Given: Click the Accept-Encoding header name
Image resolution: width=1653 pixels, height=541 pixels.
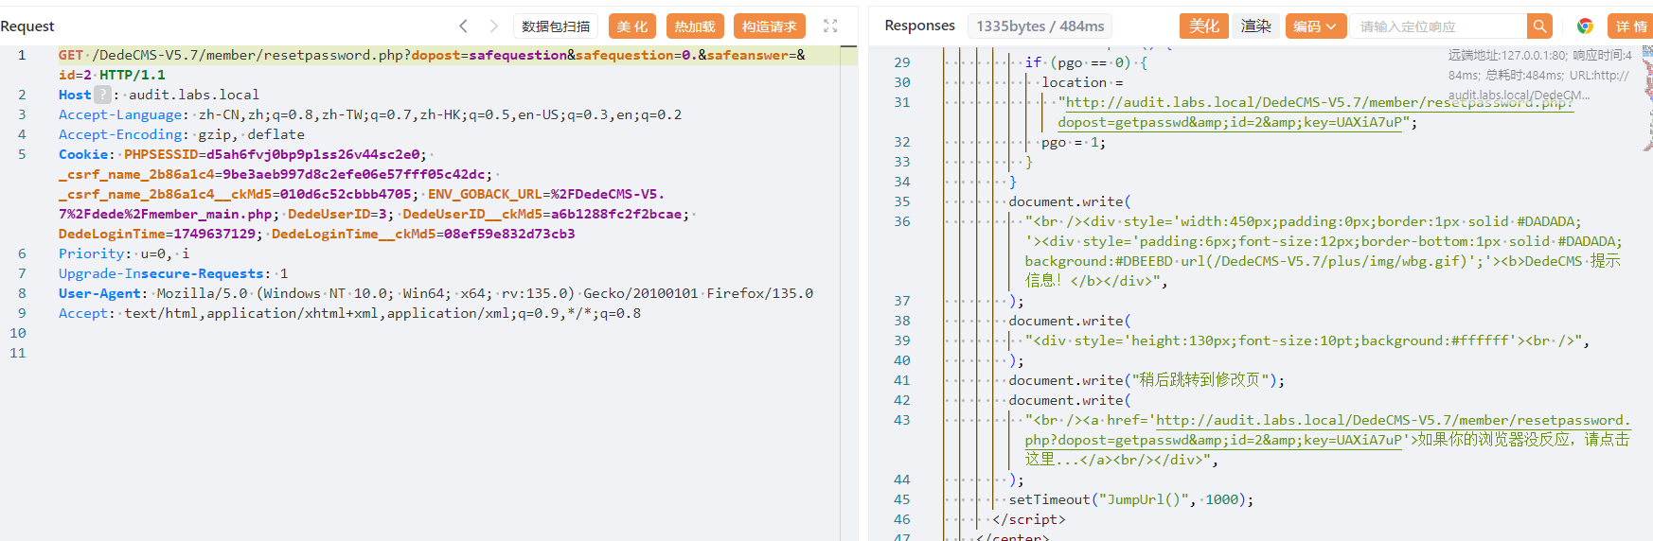Looking at the screenshot, I should (120, 134).
